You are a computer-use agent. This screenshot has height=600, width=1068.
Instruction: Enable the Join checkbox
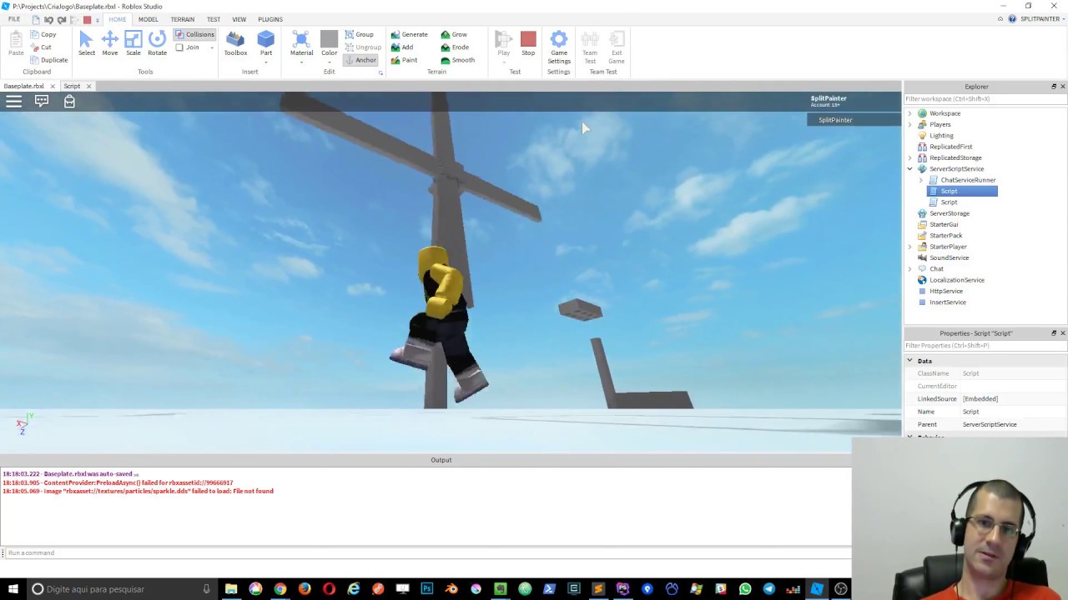click(179, 47)
